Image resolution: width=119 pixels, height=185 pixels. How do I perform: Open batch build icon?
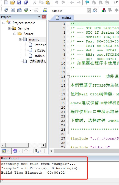(26, 10)
